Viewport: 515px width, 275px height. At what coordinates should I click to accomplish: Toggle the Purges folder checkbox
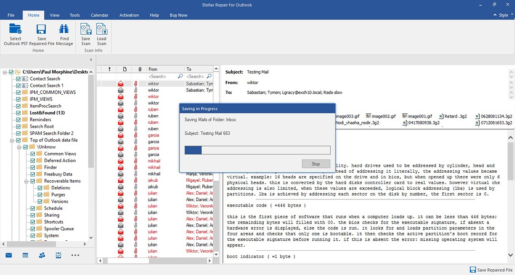click(40, 194)
